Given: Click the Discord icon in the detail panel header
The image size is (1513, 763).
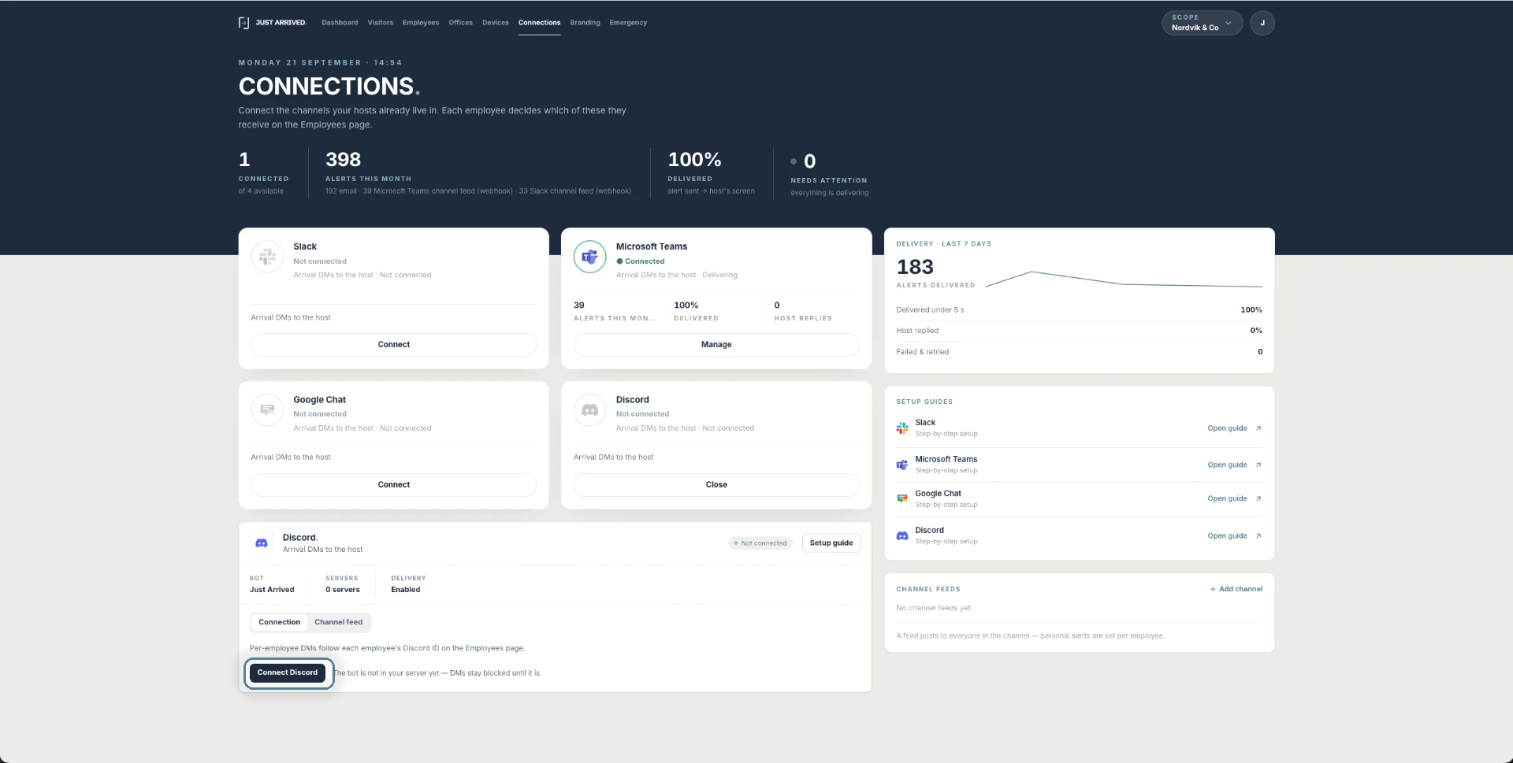Looking at the screenshot, I should [262, 543].
